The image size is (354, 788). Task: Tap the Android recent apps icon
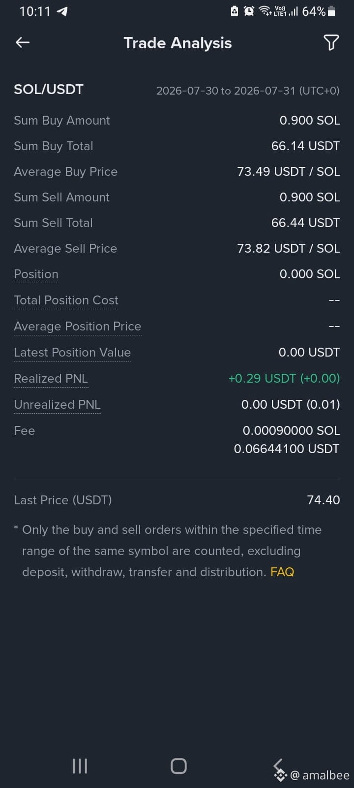[x=80, y=766]
